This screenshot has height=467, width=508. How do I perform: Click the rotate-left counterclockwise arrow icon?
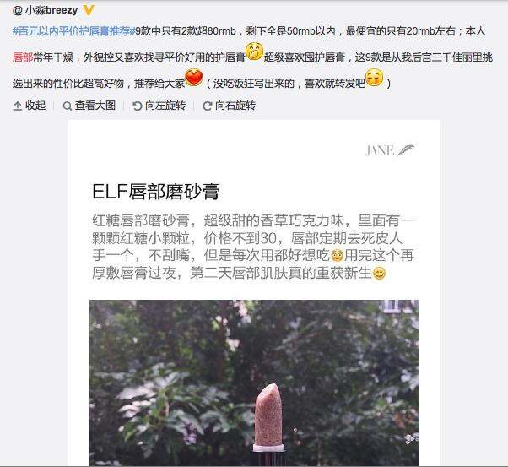coord(138,106)
